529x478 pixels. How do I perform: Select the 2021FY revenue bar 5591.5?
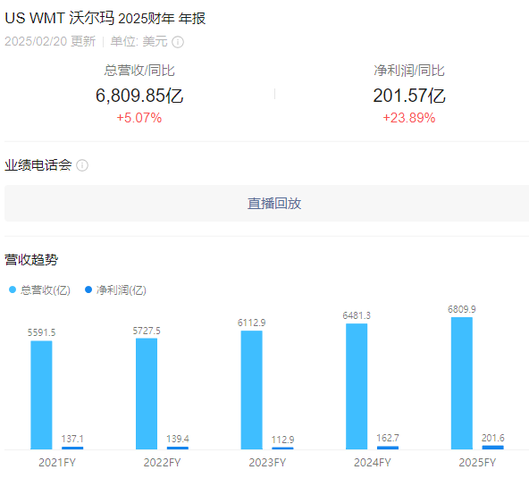pos(41,395)
